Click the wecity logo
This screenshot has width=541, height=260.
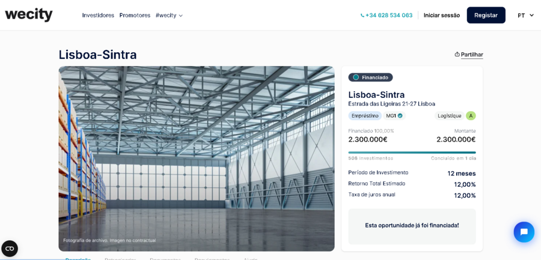tap(29, 15)
